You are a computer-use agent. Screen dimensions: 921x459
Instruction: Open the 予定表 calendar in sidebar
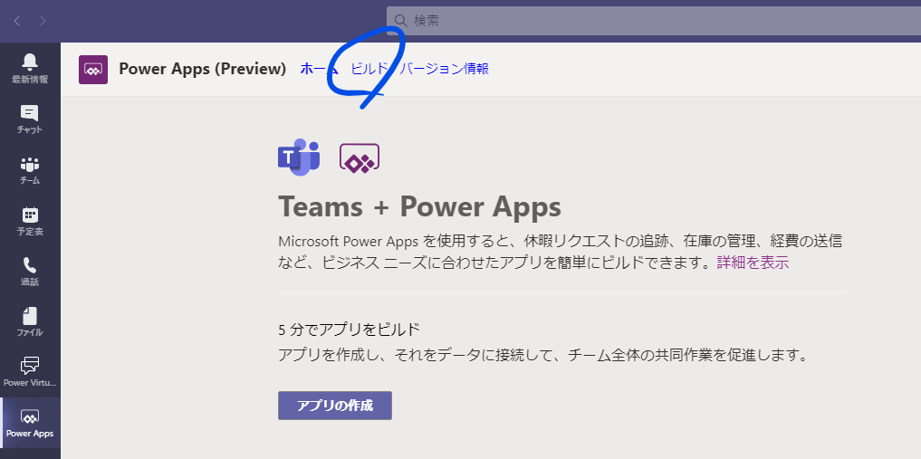[30, 221]
